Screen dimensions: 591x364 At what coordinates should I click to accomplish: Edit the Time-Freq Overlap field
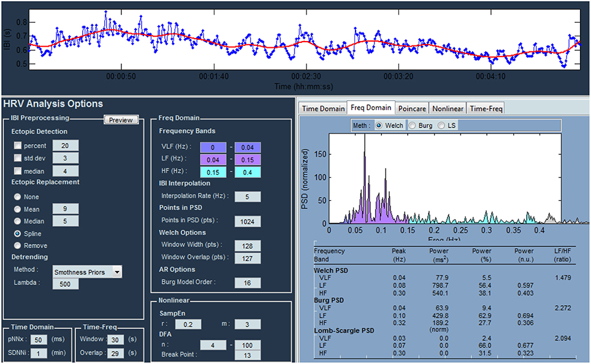115,354
